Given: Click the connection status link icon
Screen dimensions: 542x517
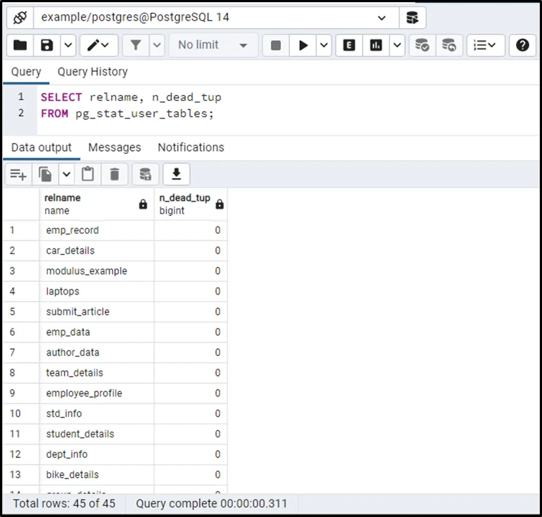Looking at the screenshot, I should (20, 18).
